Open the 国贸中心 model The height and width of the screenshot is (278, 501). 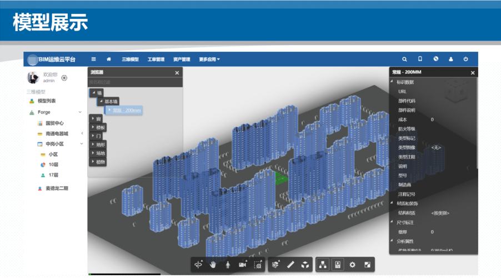54,123
